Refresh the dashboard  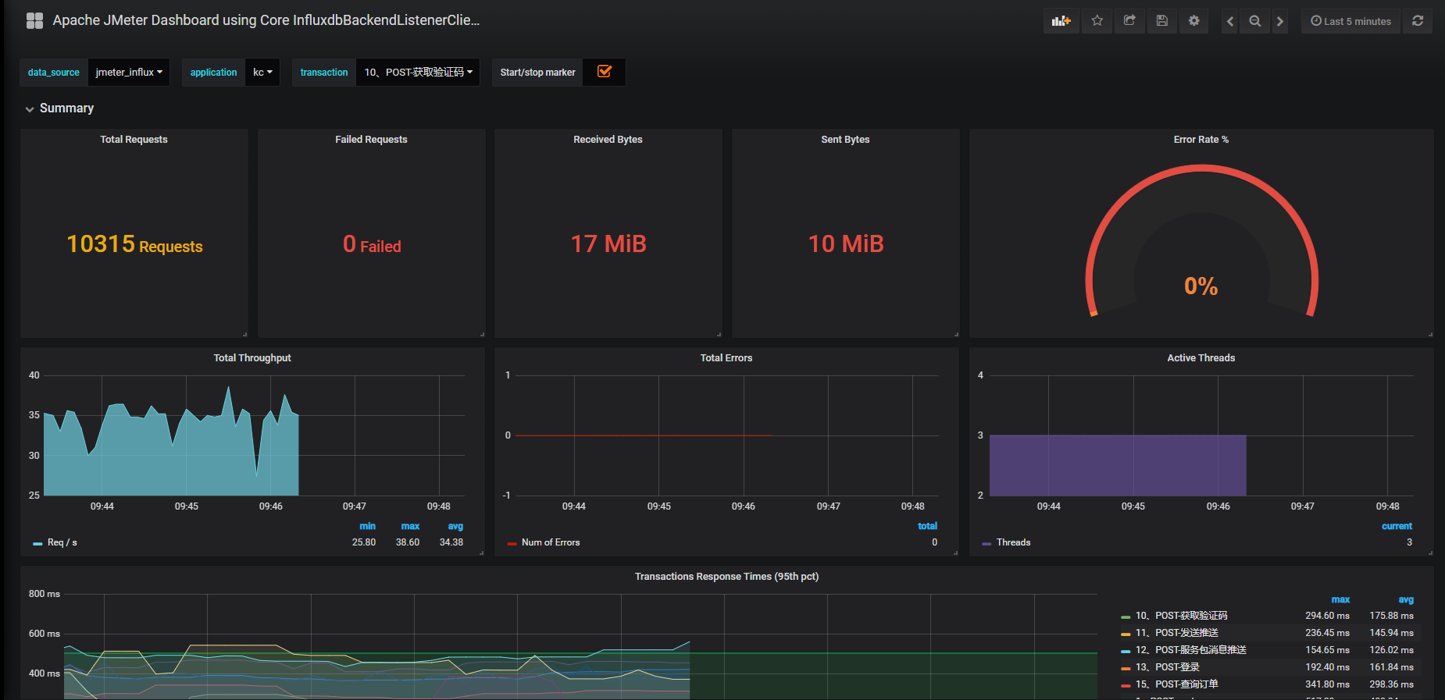coord(1418,21)
